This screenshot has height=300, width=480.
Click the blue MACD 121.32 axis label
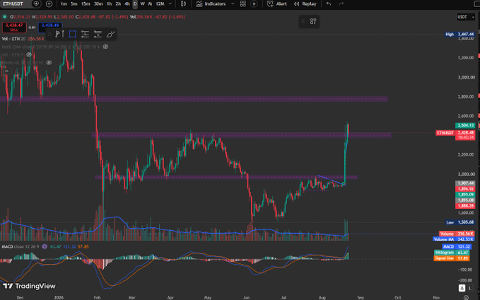click(x=458, y=247)
